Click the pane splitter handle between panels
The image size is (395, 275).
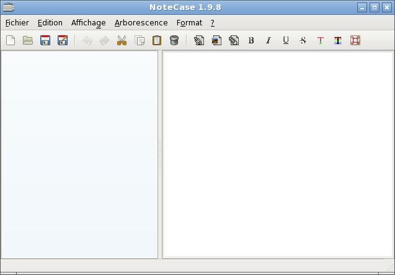(x=160, y=154)
